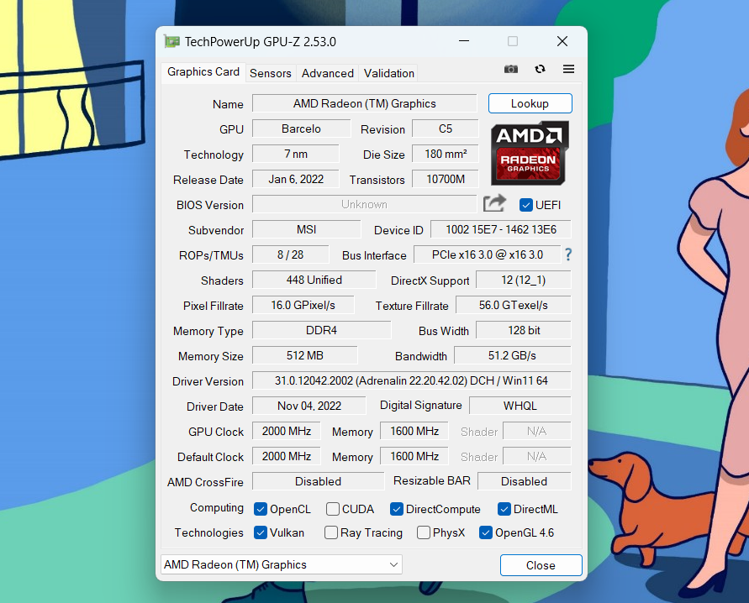749x603 pixels.
Task: Click the Revision field C5
Action: [446, 128]
